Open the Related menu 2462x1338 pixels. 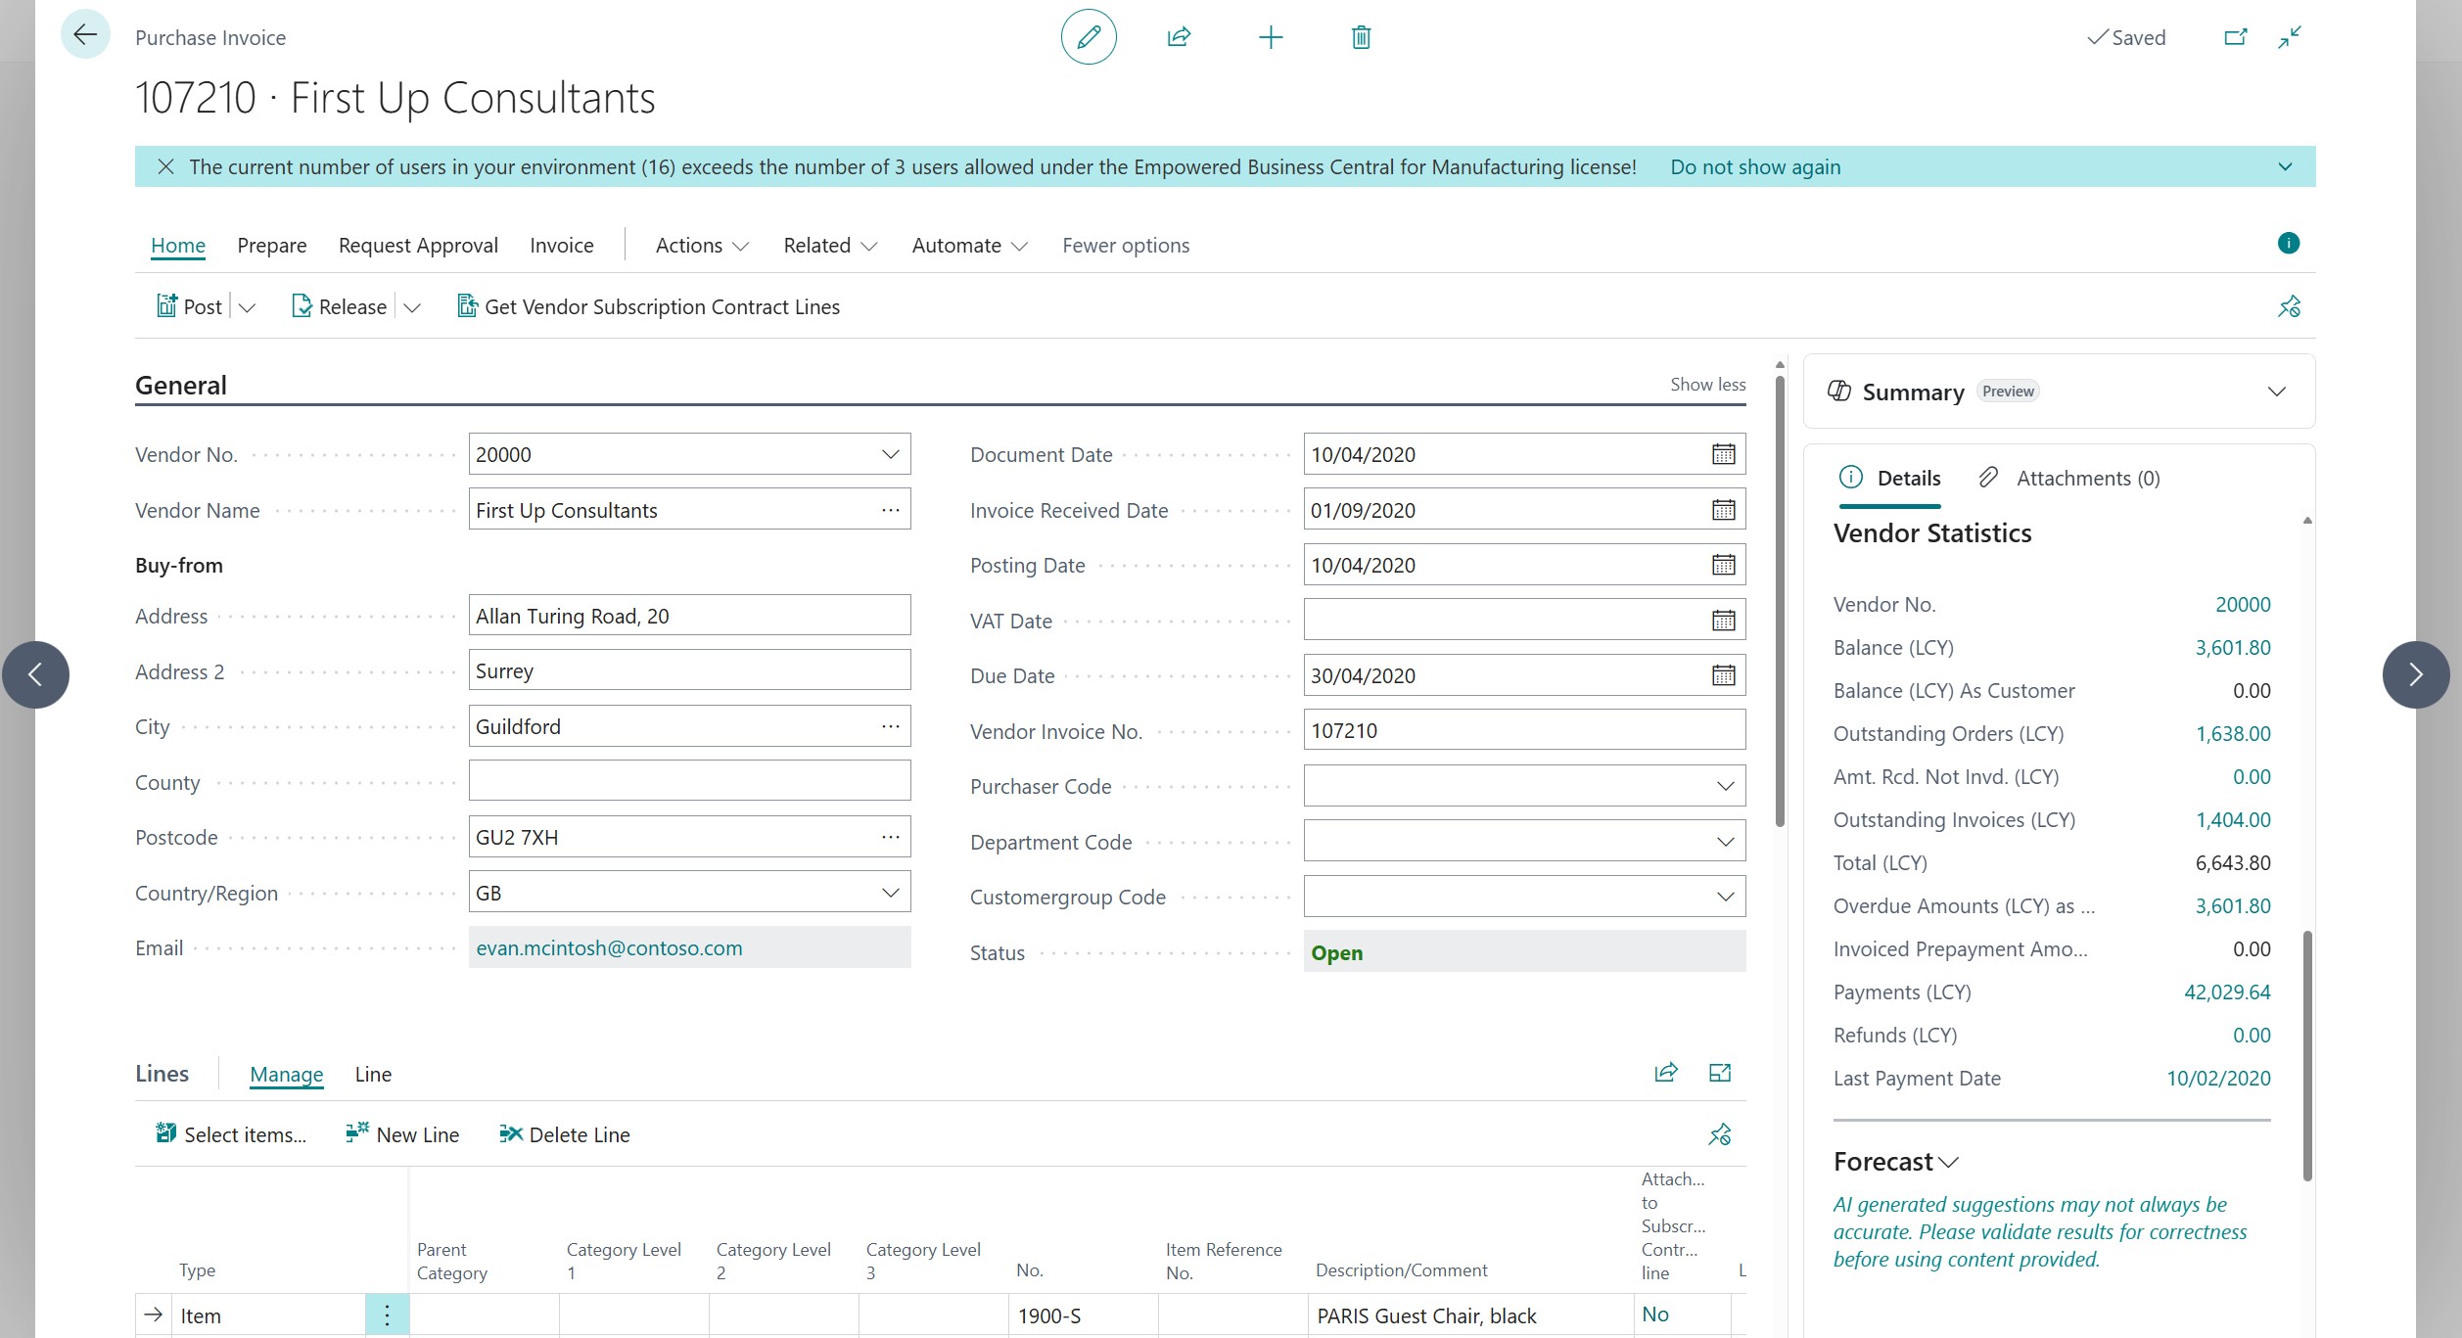[830, 246]
